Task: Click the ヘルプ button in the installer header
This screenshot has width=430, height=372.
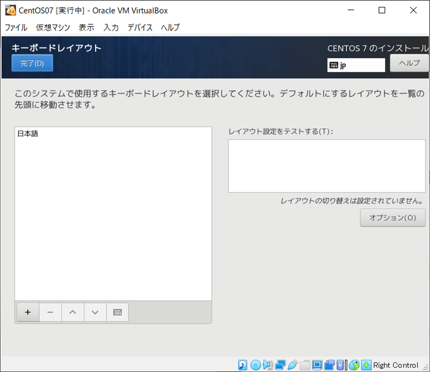Action: click(409, 63)
